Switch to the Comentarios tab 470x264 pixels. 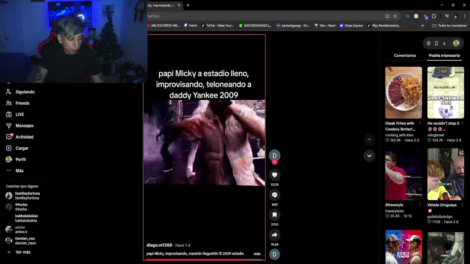[x=405, y=56]
